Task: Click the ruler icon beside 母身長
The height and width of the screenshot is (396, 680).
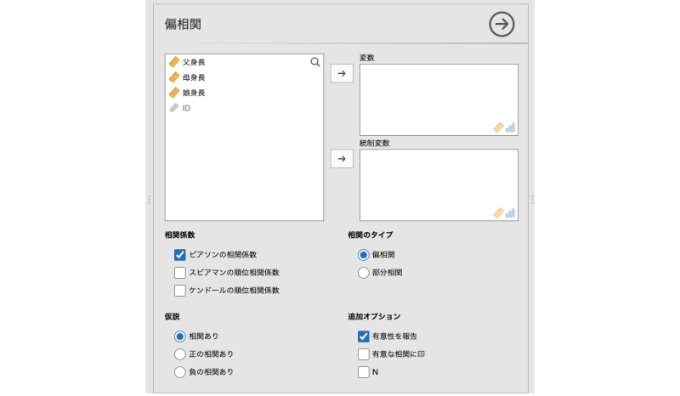Action: click(x=174, y=77)
